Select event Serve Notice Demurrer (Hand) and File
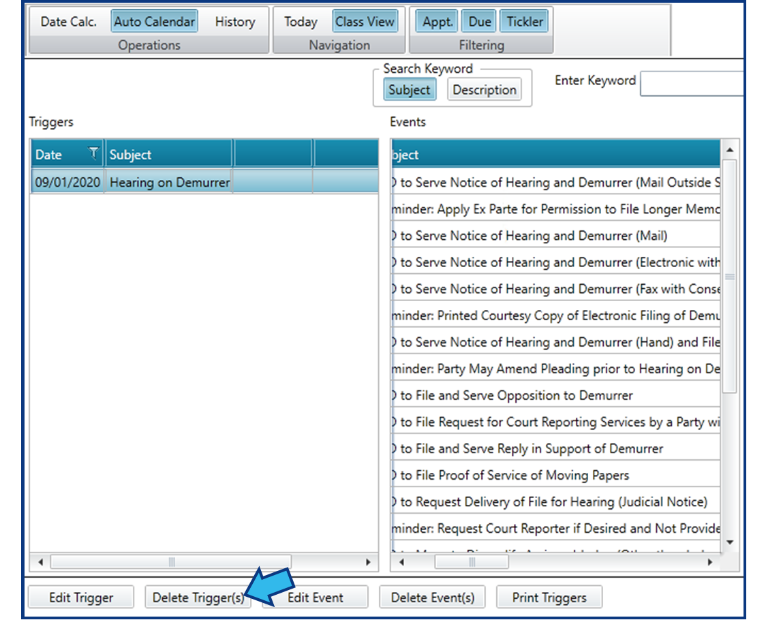 click(x=556, y=342)
